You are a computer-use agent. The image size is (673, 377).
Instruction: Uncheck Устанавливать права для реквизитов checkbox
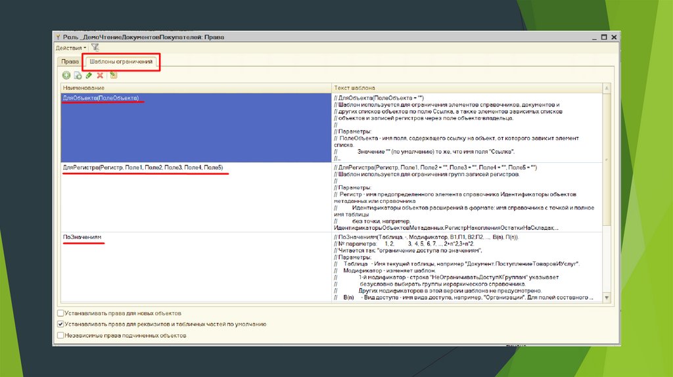click(x=60, y=324)
